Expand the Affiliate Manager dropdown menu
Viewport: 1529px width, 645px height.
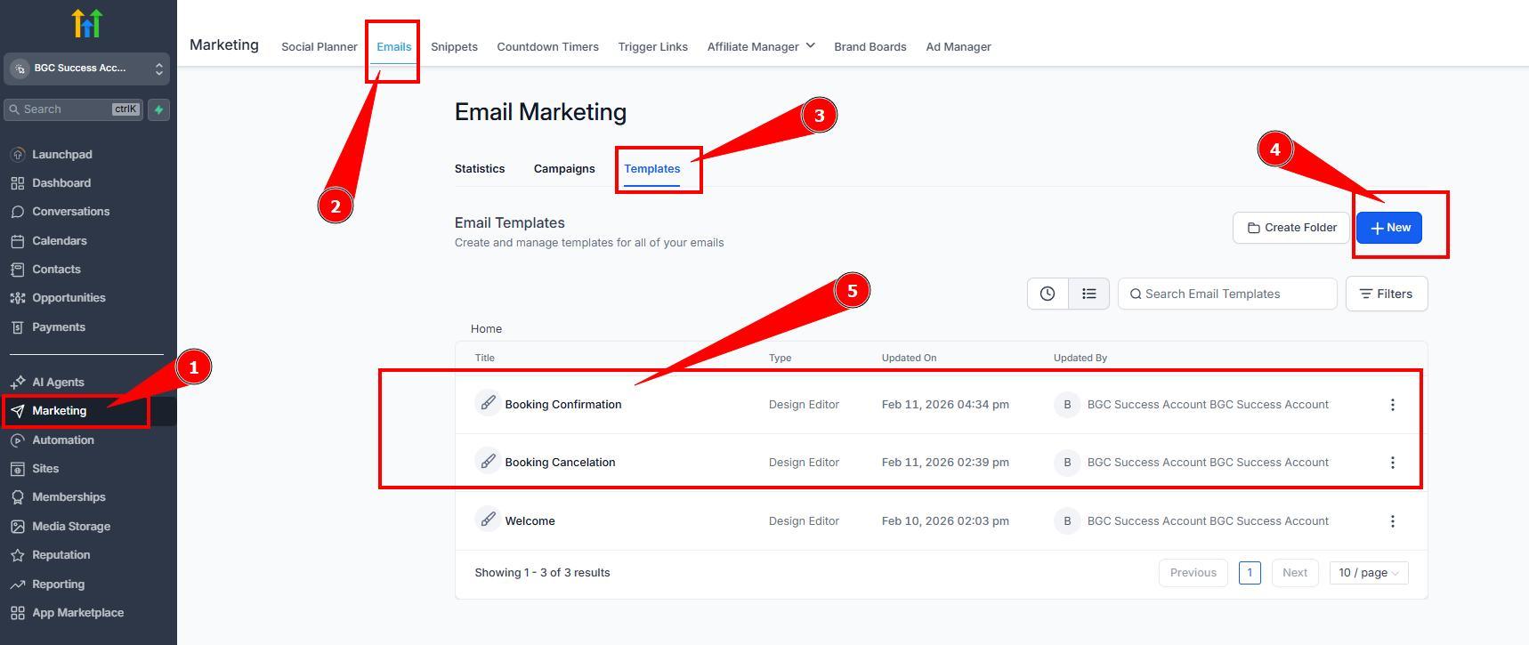760,46
